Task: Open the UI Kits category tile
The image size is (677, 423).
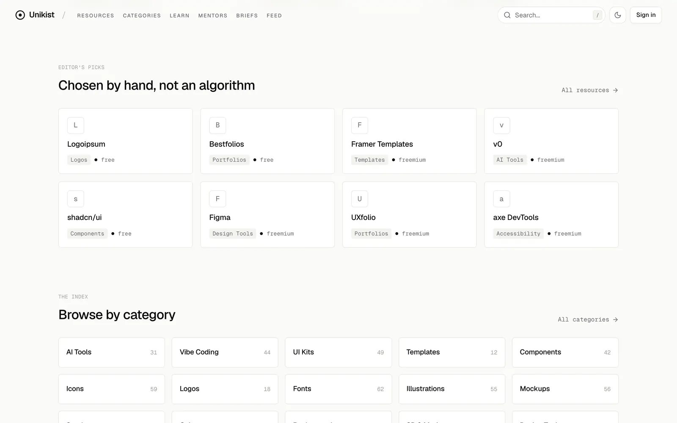Action: [x=338, y=352]
